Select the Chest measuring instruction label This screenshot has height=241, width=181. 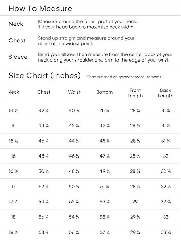[17, 41]
